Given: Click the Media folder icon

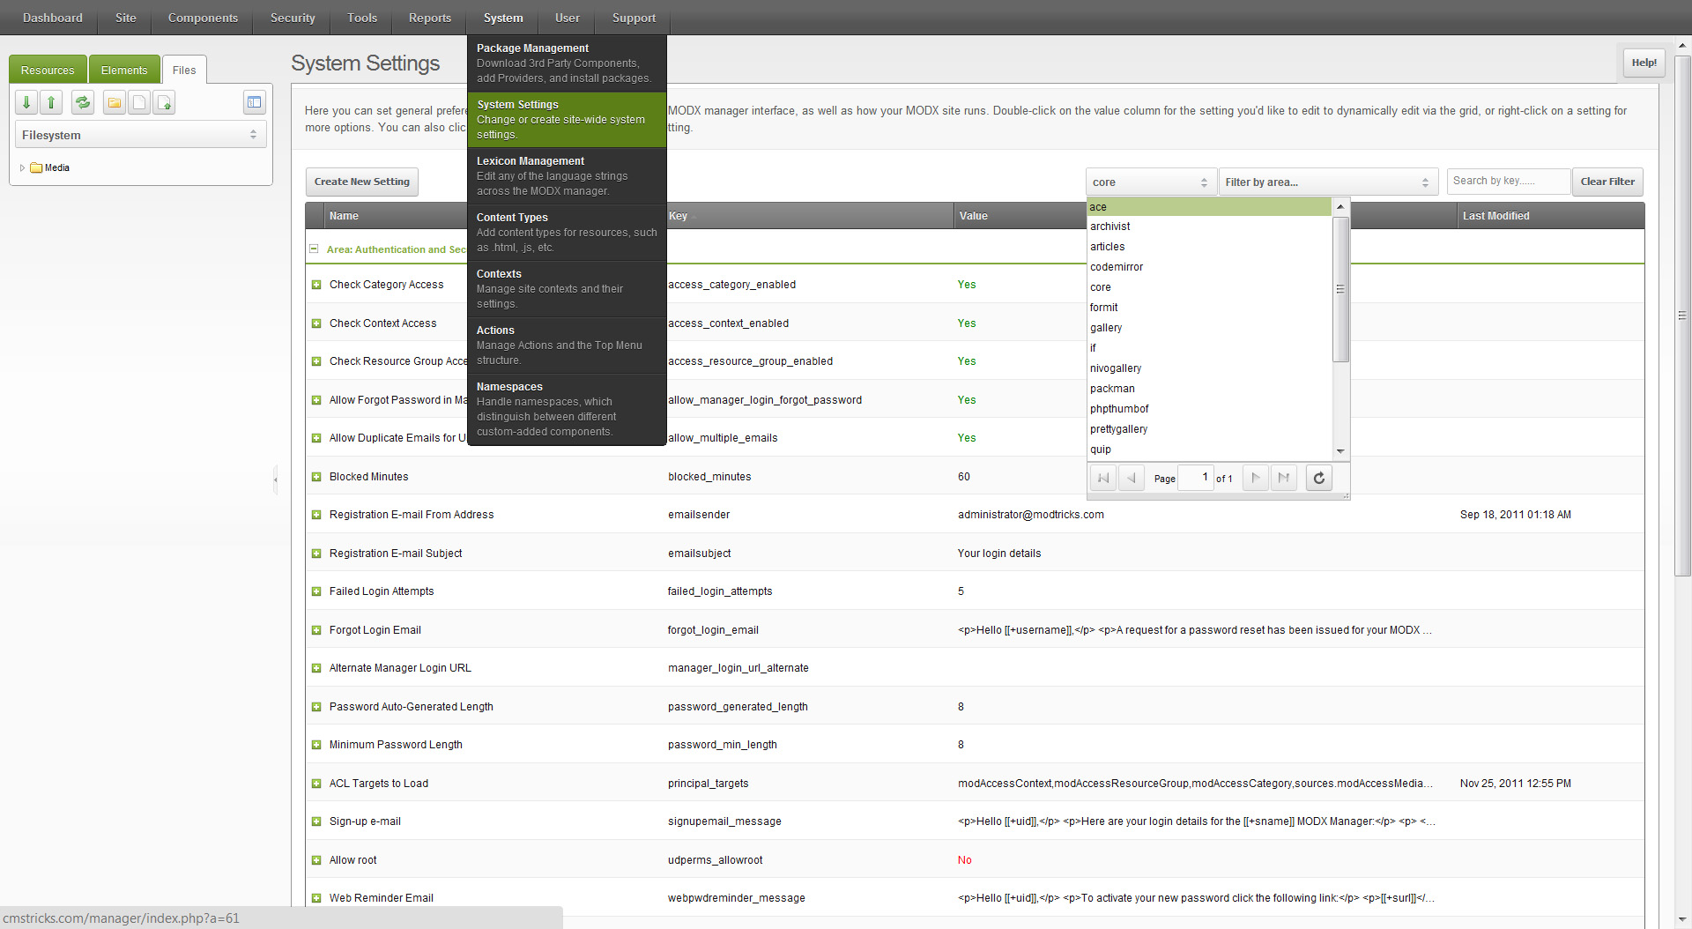Looking at the screenshot, I should (36, 167).
